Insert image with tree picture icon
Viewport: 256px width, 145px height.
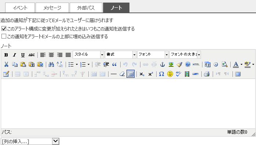tap(171, 64)
